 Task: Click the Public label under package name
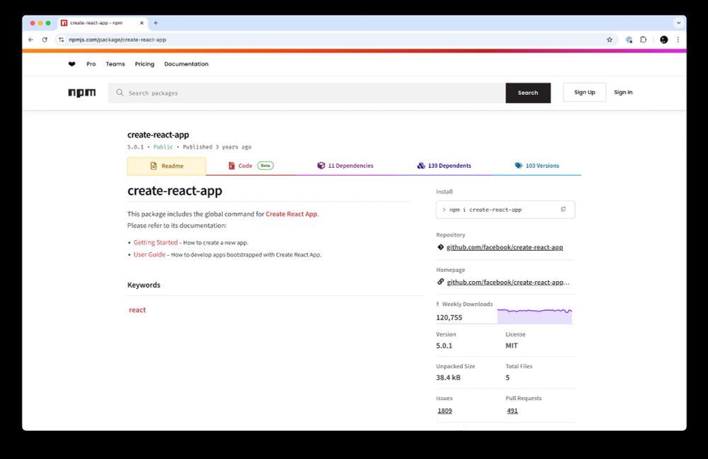[163, 147]
